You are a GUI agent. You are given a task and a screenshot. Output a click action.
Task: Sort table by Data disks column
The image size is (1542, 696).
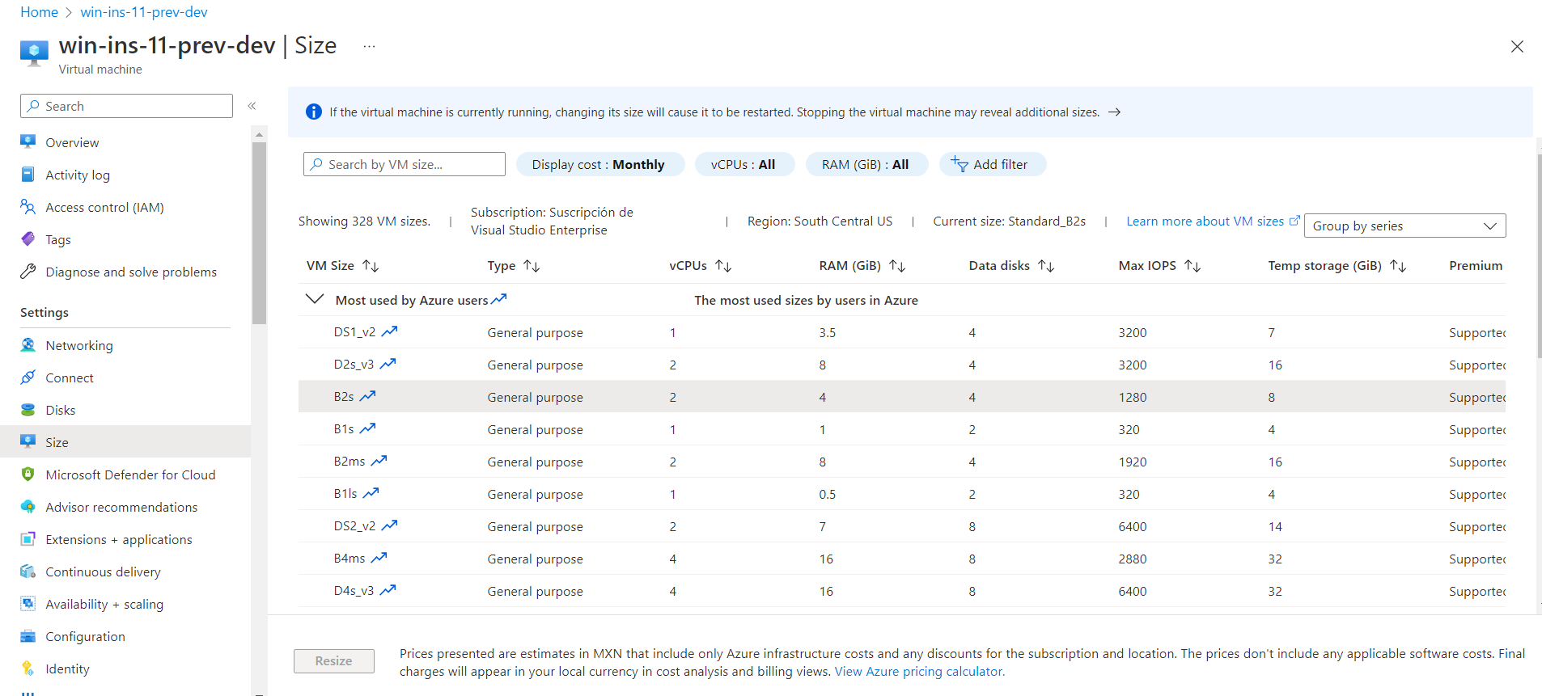(x=1046, y=266)
